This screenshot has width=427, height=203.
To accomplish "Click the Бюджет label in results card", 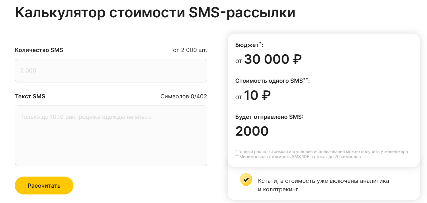I will point(247,45).
